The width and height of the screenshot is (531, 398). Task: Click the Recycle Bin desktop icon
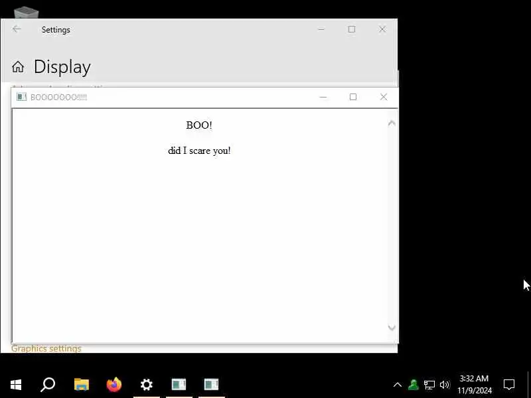click(26, 13)
